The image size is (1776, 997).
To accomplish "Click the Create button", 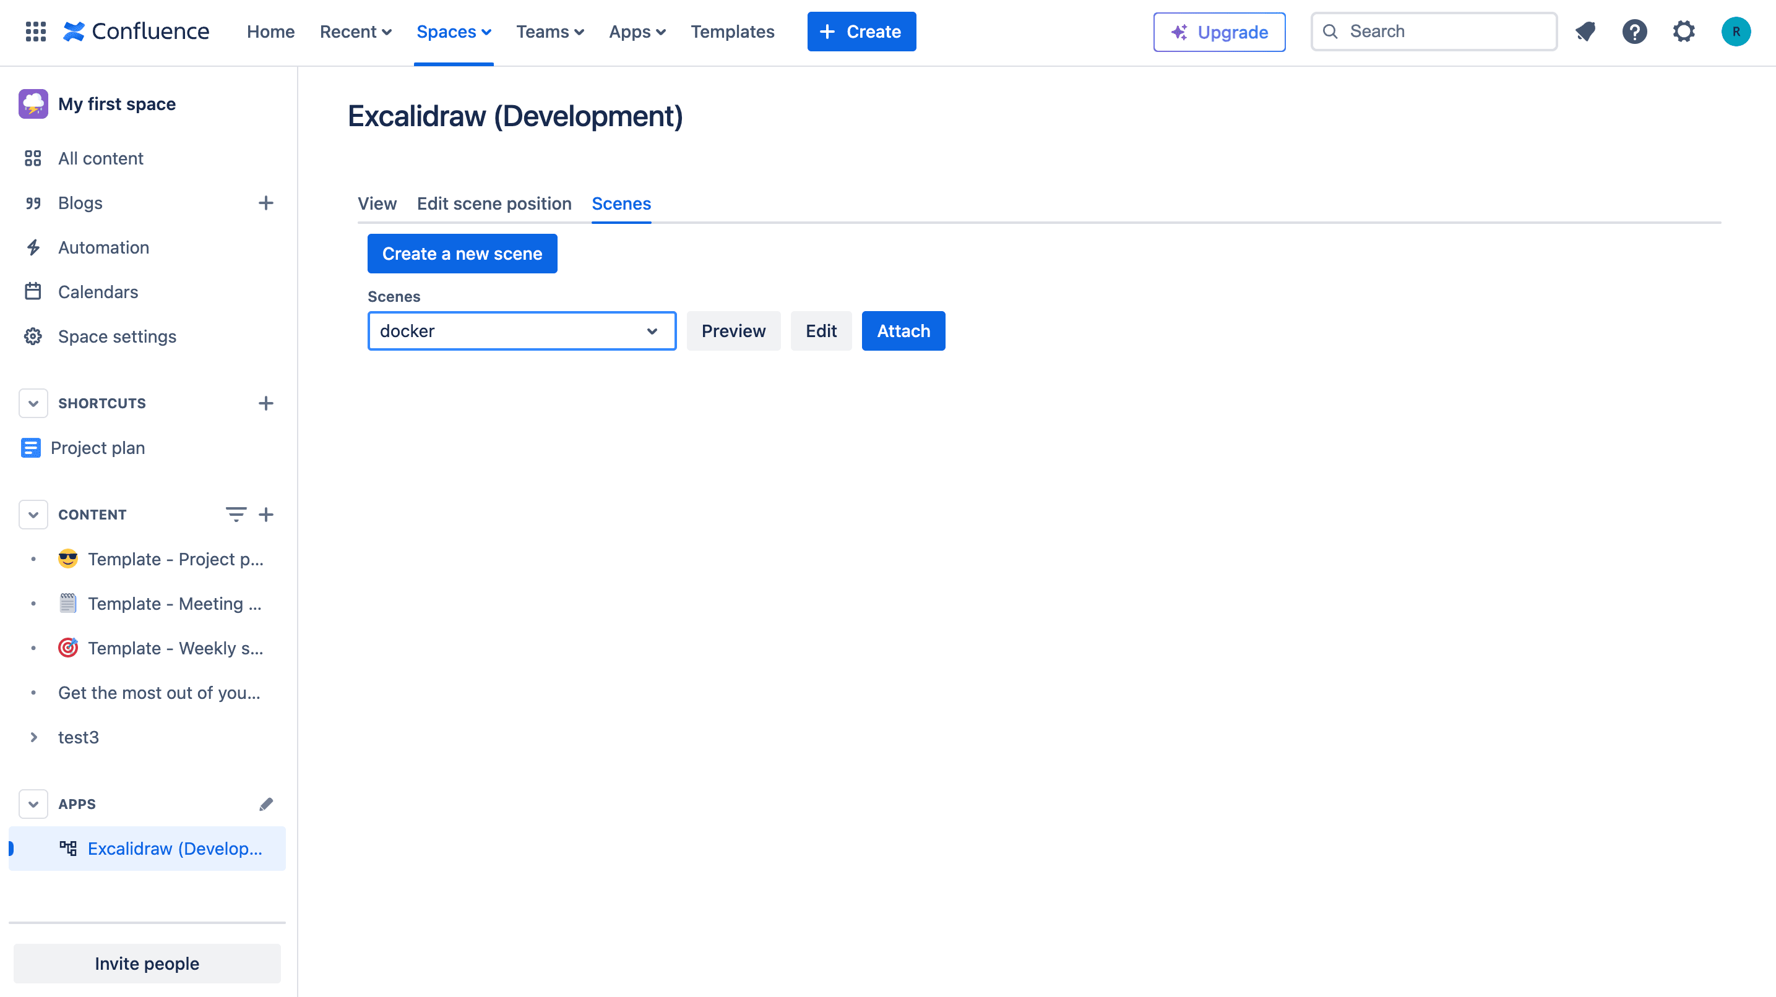I will point(861,32).
